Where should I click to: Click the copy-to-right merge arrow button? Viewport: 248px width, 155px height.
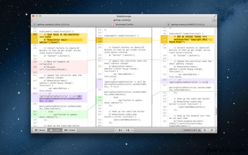tap(120, 130)
